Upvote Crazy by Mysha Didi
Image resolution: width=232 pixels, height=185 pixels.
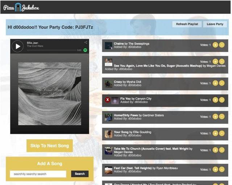(x=215, y=83)
